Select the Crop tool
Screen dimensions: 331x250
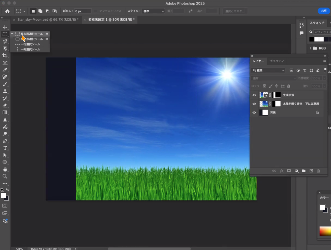pyautogui.click(x=5, y=56)
